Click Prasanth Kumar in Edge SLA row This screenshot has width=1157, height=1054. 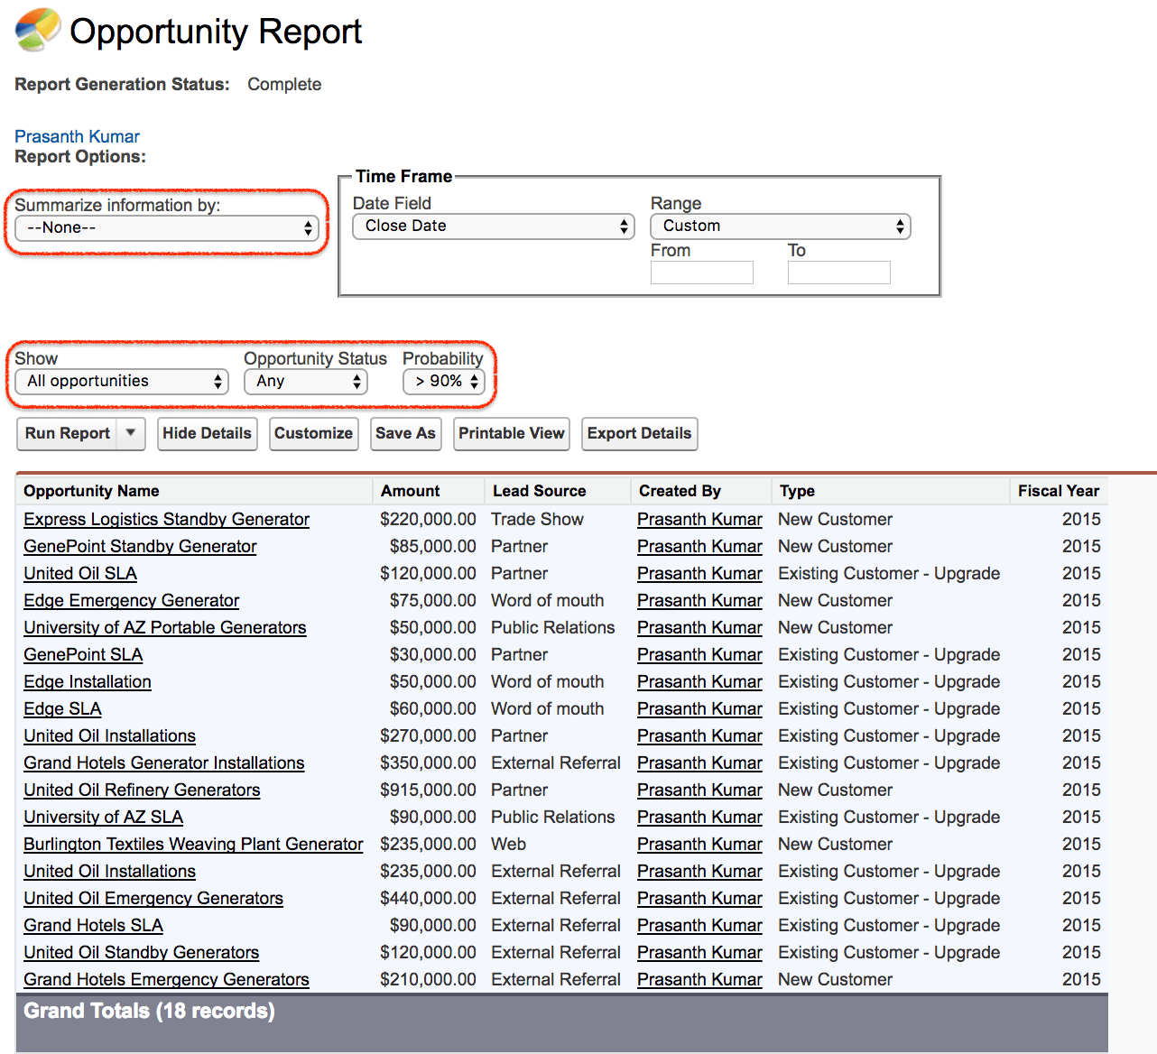point(699,708)
